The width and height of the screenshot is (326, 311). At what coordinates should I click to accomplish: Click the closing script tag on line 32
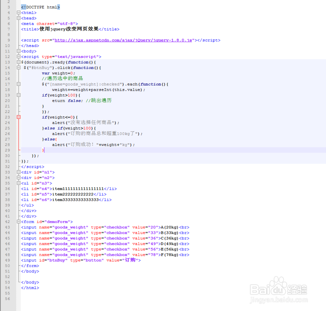pyautogui.click(x=33, y=167)
